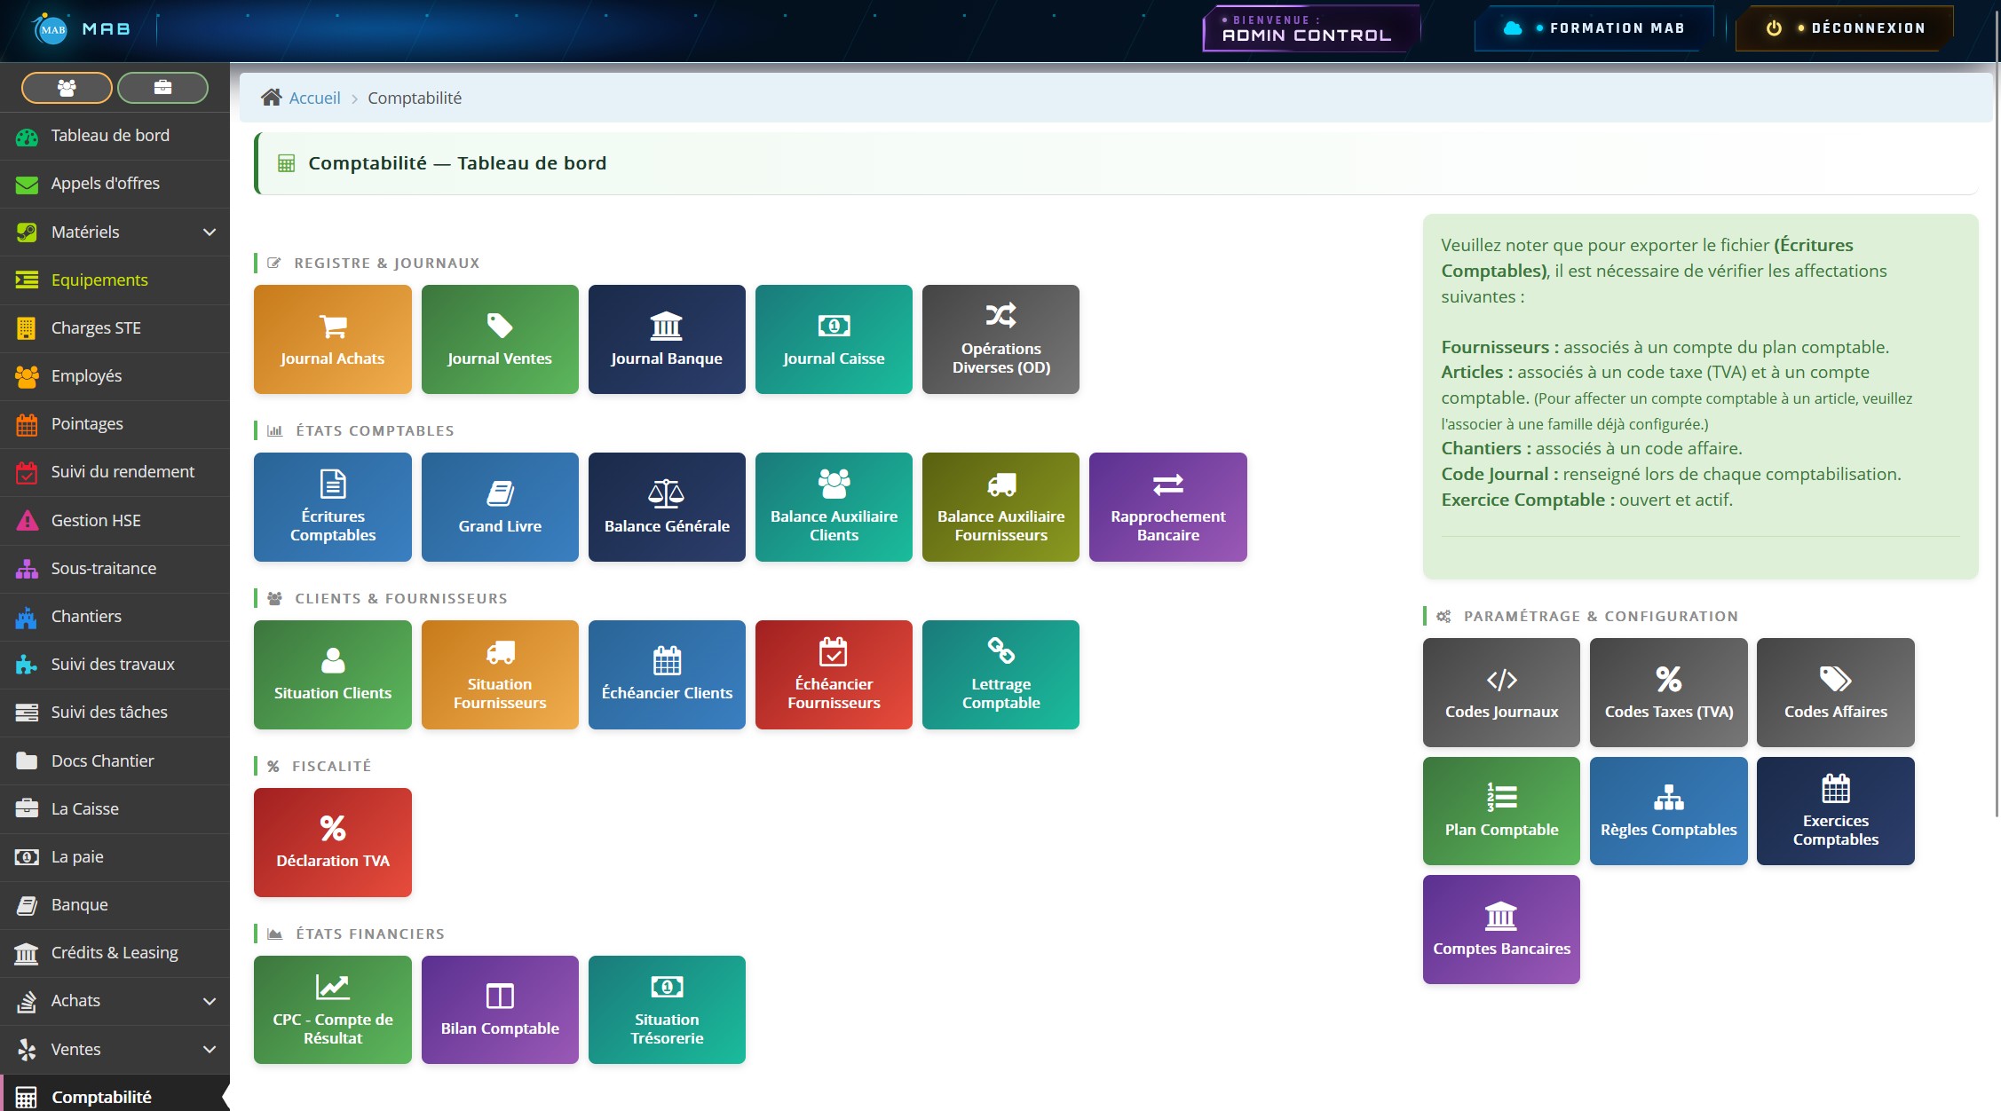The height and width of the screenshot is (1111, 2001).
Task: Open the Journal Achats tile
Action: point(333,339)
